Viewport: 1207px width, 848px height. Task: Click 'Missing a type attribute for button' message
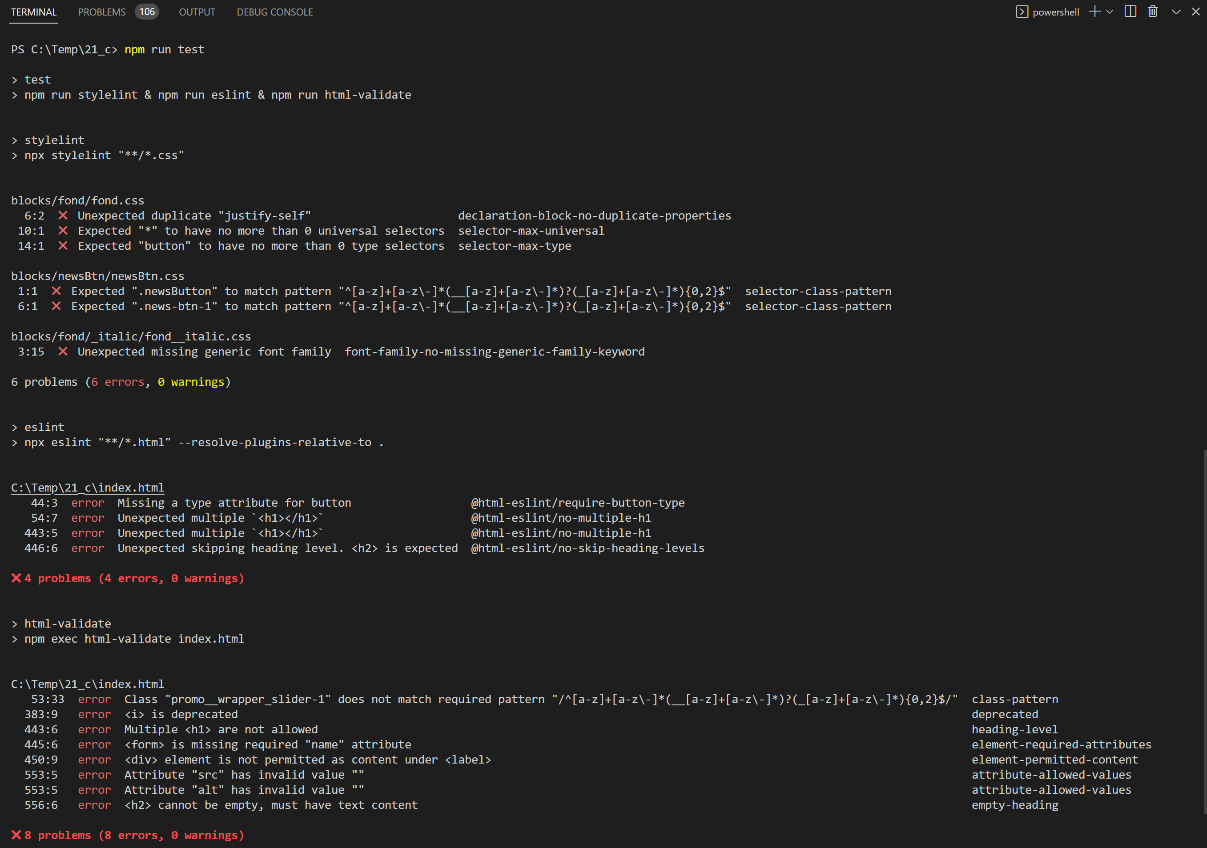pos(234,503)
